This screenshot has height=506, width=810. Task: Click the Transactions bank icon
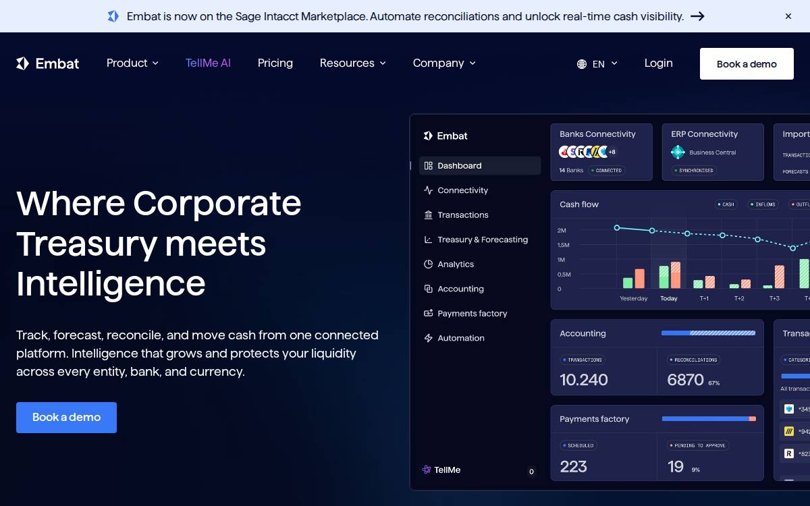point(428,215)
